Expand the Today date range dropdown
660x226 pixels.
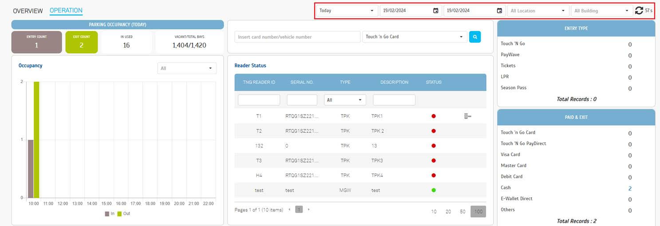pos(347,11)
